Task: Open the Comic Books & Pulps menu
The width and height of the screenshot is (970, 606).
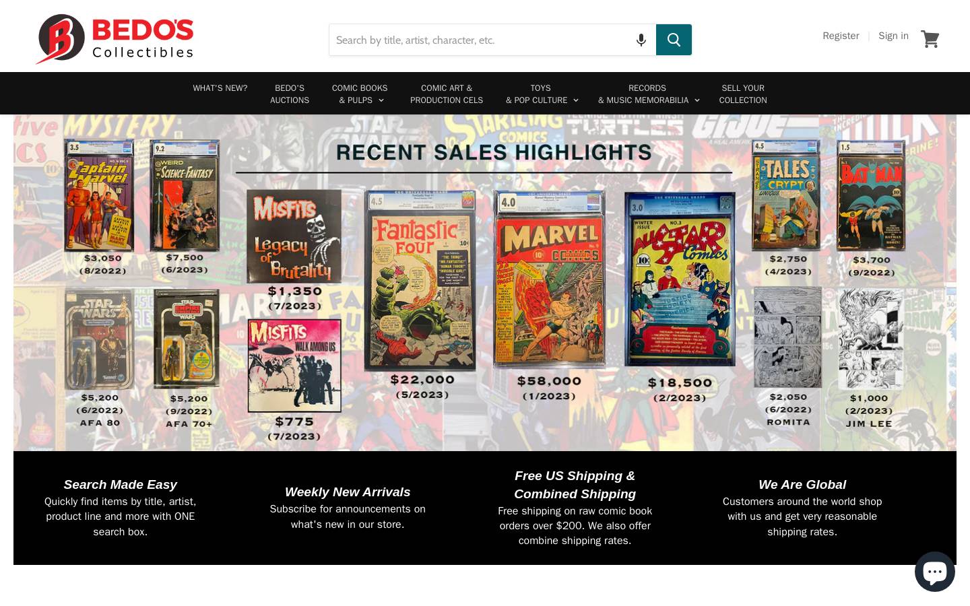Action: pos(360,94)
